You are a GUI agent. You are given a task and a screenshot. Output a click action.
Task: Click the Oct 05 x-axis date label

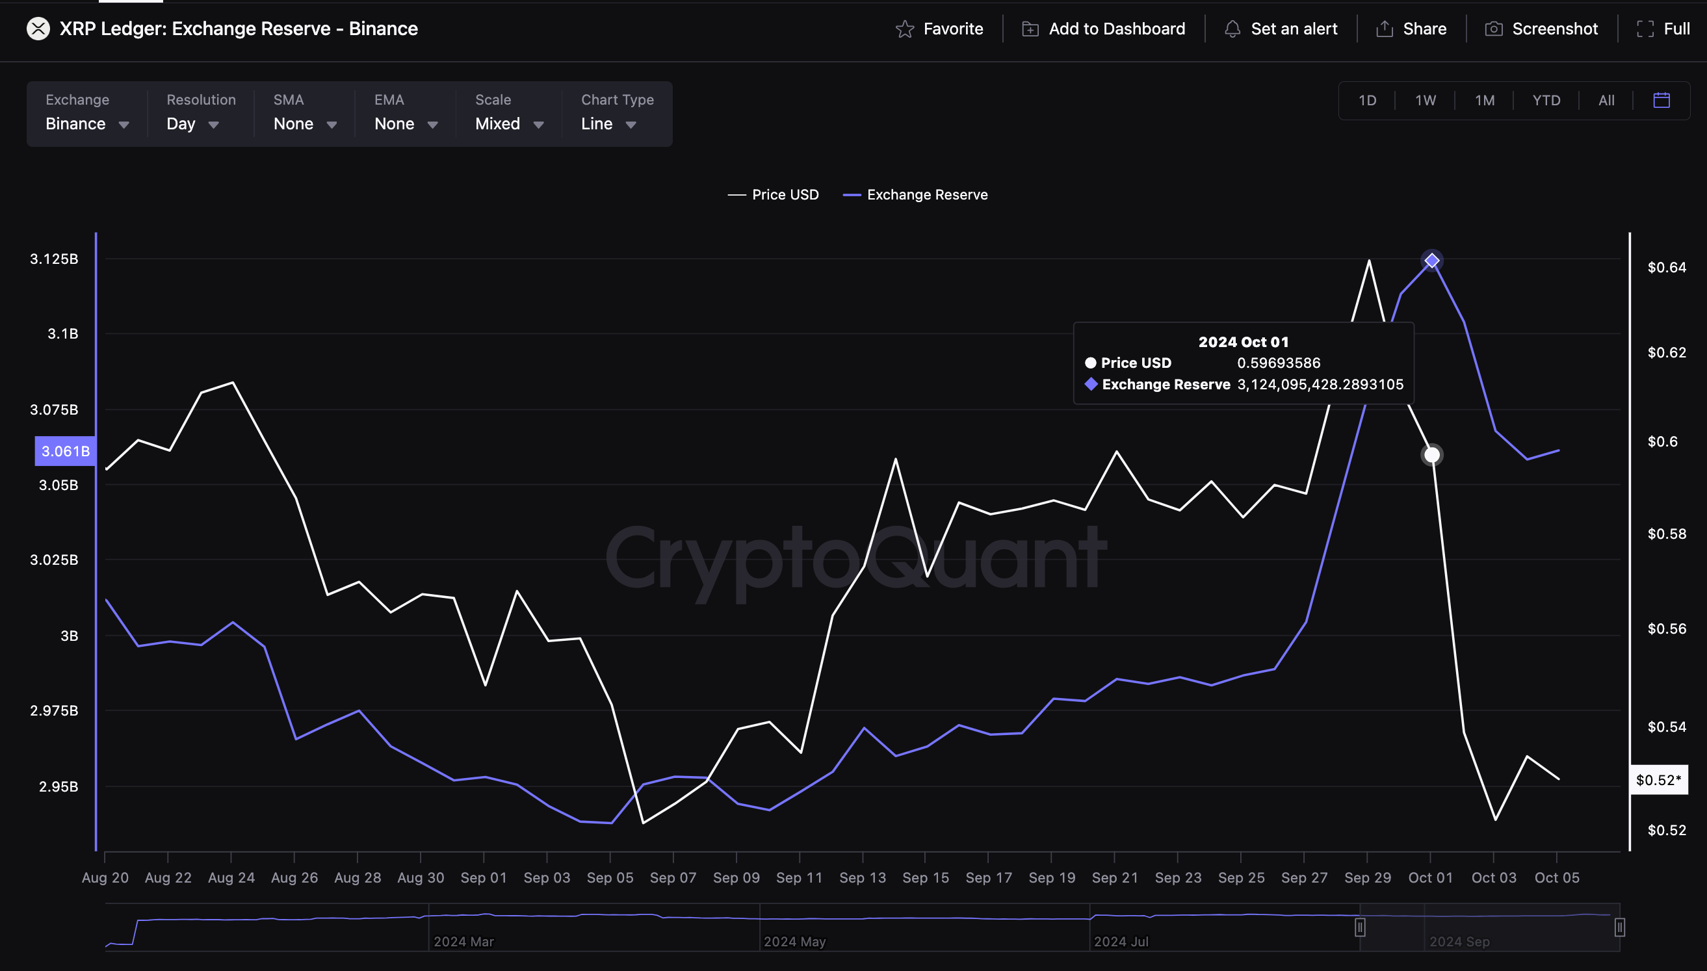click(1557, 877)
